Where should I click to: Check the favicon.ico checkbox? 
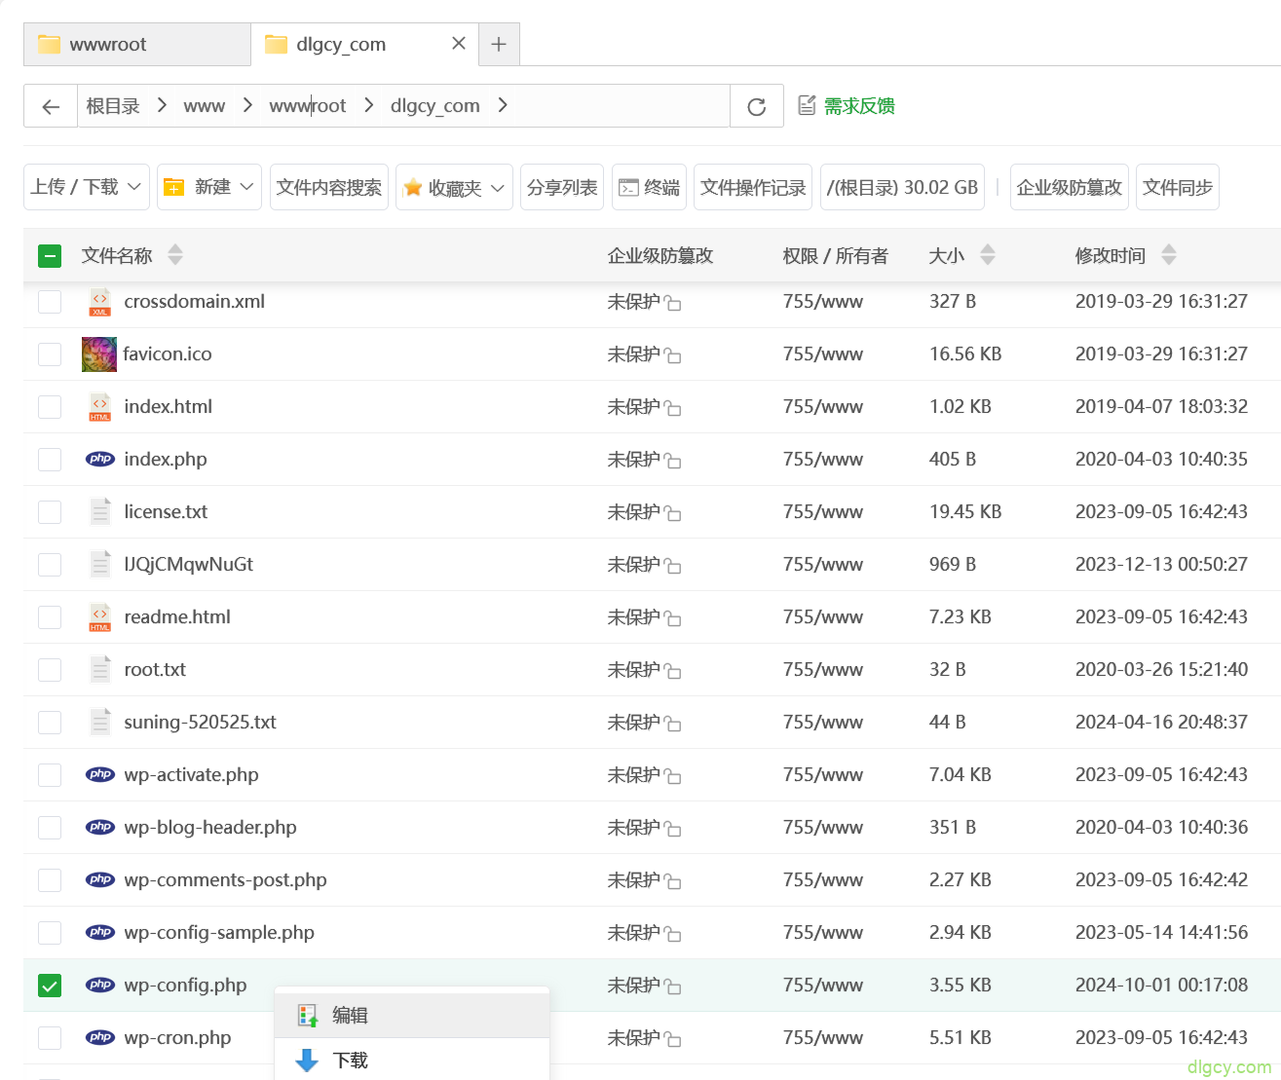click(50, 354)
